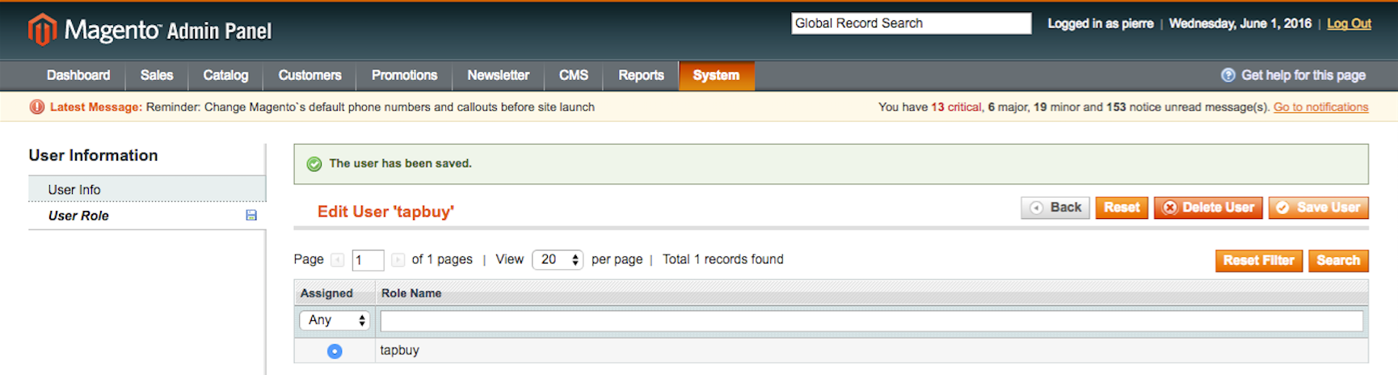Screen dimensions: 1398x375
Task: Open the Reports menu
Action: 642,75
